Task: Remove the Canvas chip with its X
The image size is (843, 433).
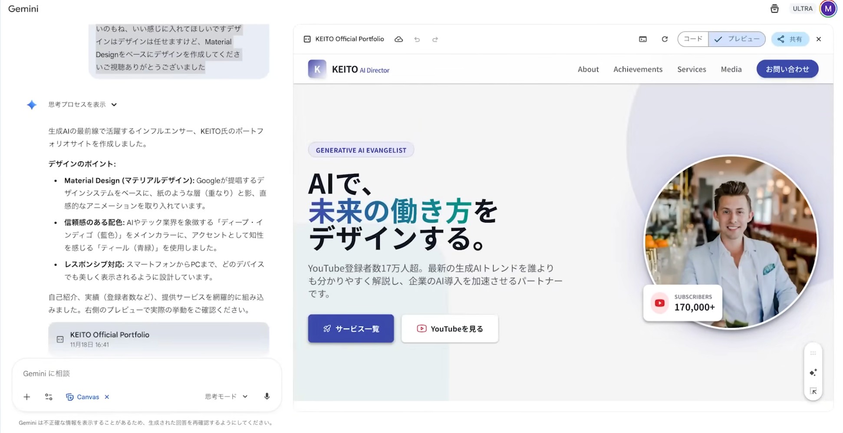Action: (x=107, y=397)
